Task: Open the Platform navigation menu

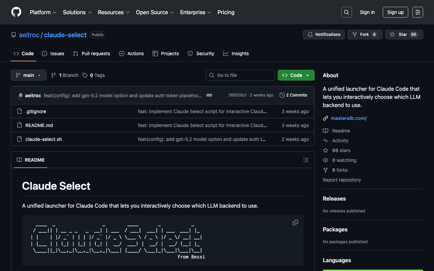Action: (x=43, y=12)
